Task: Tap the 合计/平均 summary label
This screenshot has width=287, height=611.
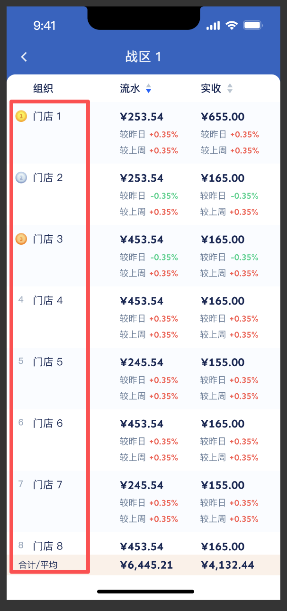Action: pos(38,565)
